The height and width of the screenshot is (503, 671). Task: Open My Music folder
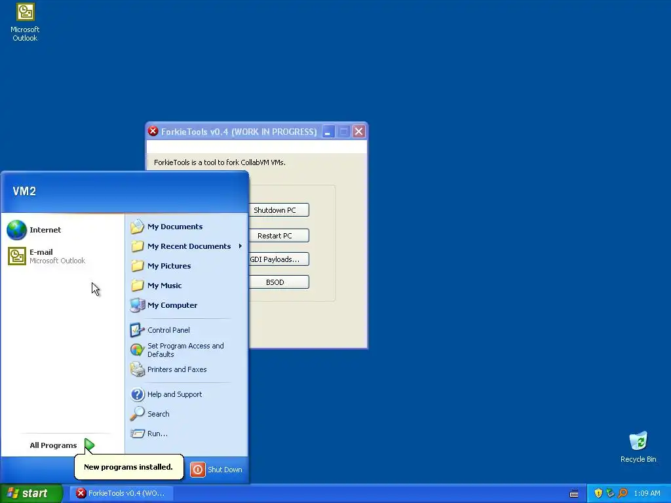[x=186, y=286]
